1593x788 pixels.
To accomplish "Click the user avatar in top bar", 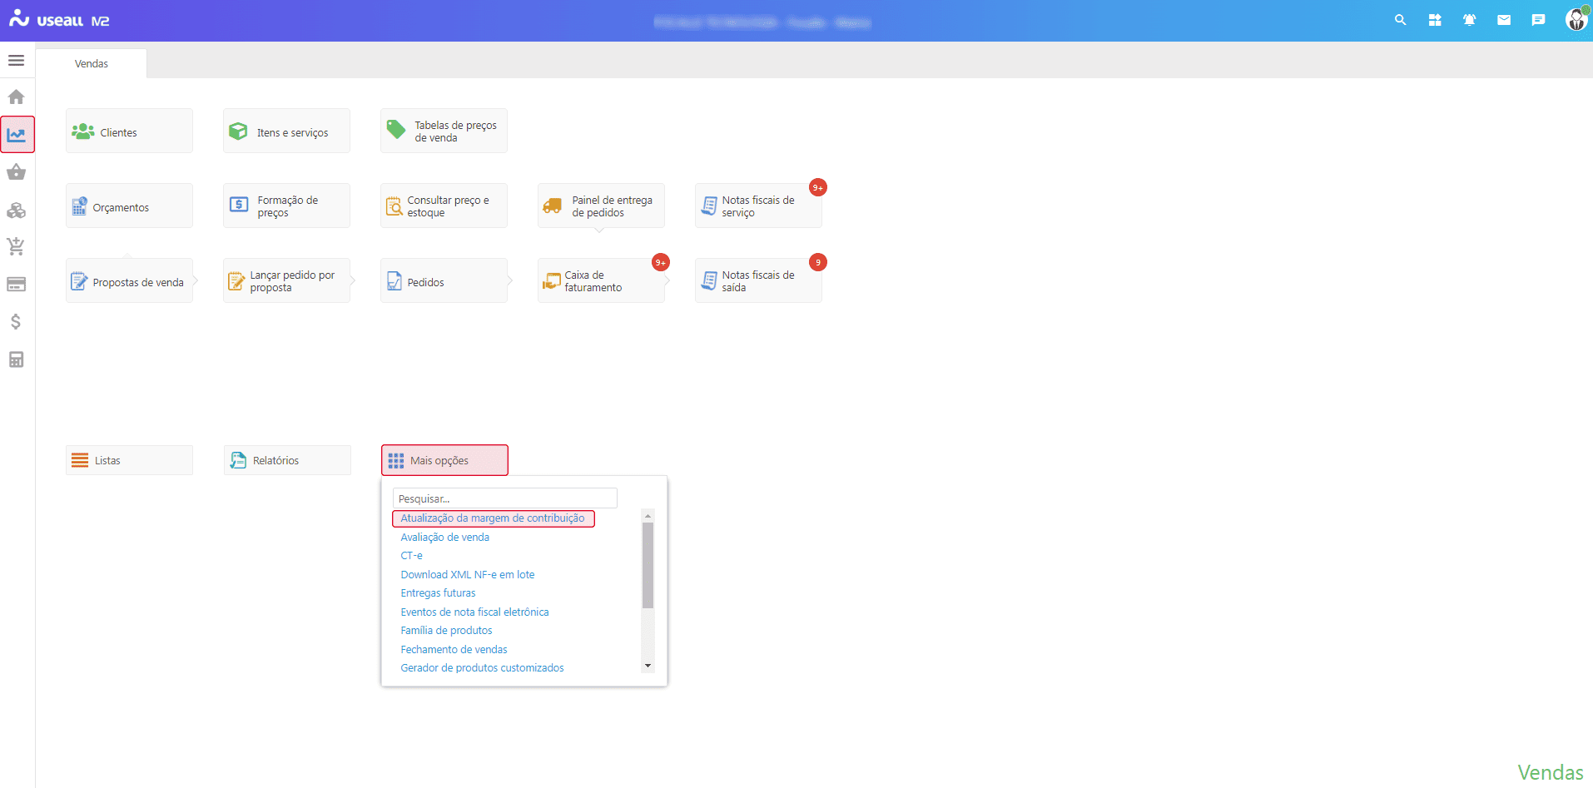I will tap(1576, 20).
